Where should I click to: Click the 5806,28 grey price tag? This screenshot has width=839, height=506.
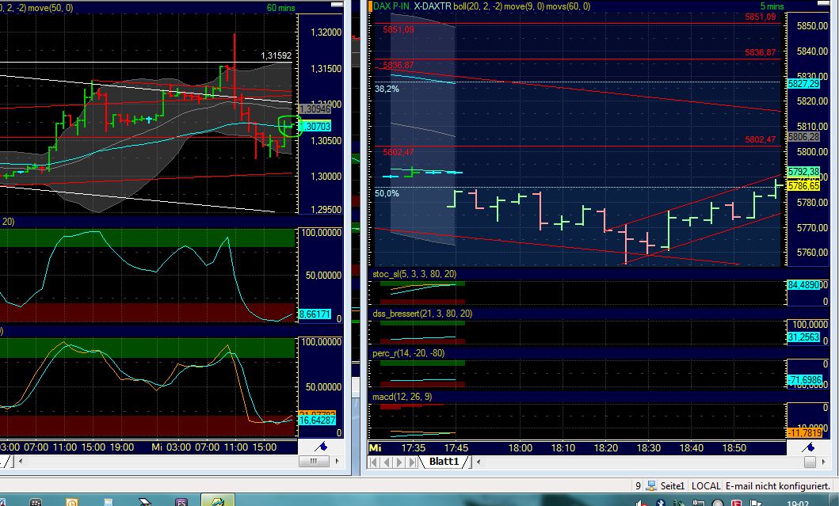pyautogui.click(x=803, y=137)
